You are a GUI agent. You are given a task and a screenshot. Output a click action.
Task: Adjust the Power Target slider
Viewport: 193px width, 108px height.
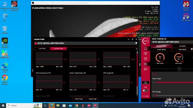click(174, 82)
